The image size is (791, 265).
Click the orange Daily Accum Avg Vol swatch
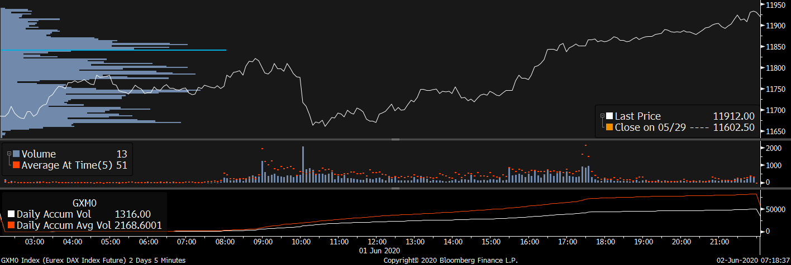point(11,225)
